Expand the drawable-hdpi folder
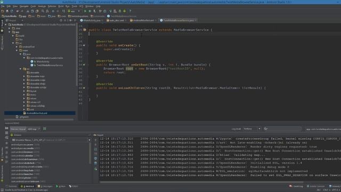Screen dimensions: 341x192 coord(24,76)
